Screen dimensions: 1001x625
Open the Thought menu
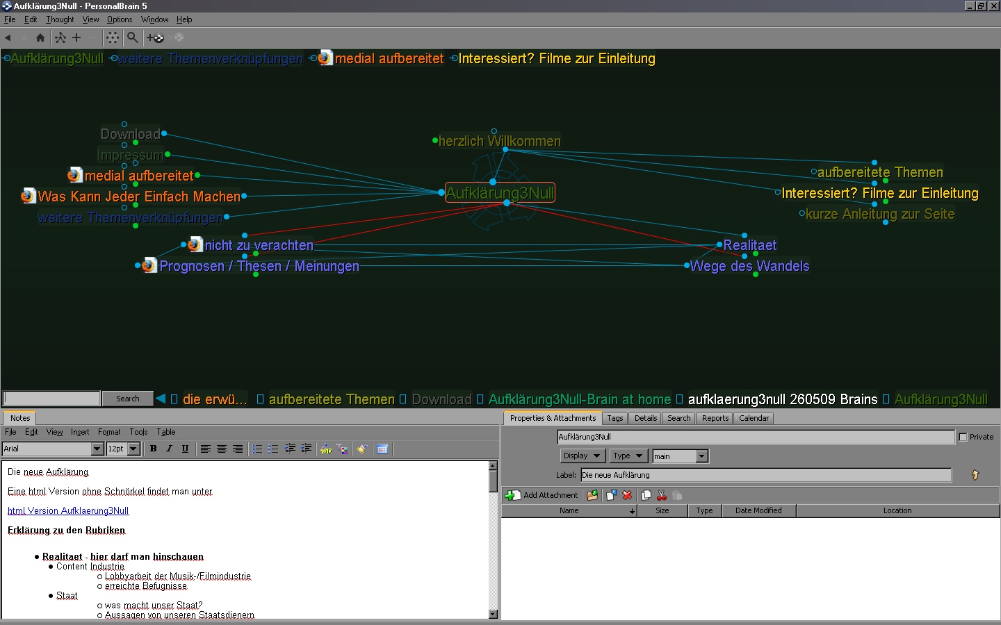coord(60,19)
